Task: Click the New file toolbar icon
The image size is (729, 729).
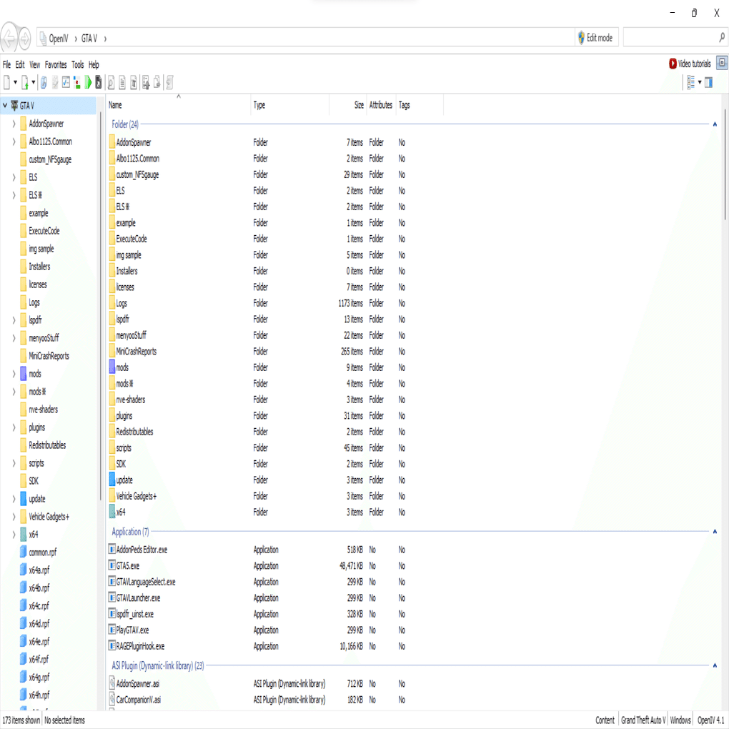Action: pos(6,83)
